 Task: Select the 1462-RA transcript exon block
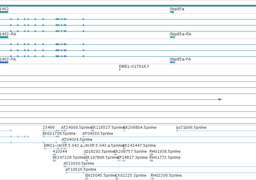pos(4,37)
